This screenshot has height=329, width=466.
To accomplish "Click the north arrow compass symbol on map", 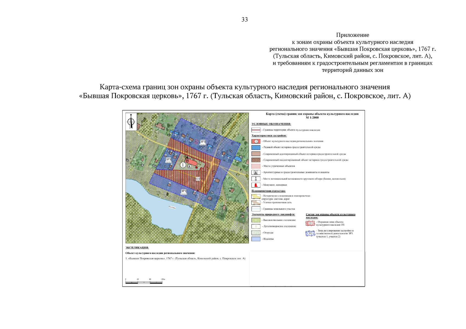I will point(131,121).
